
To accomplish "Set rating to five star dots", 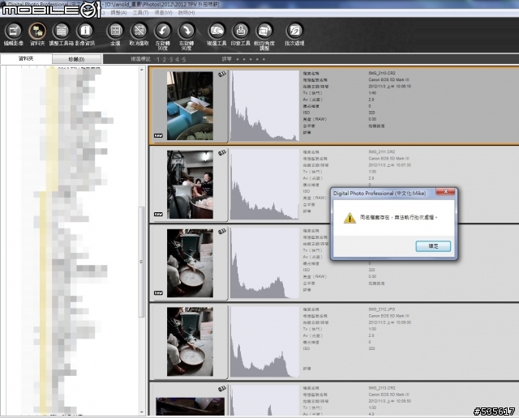I will point(264,59).
